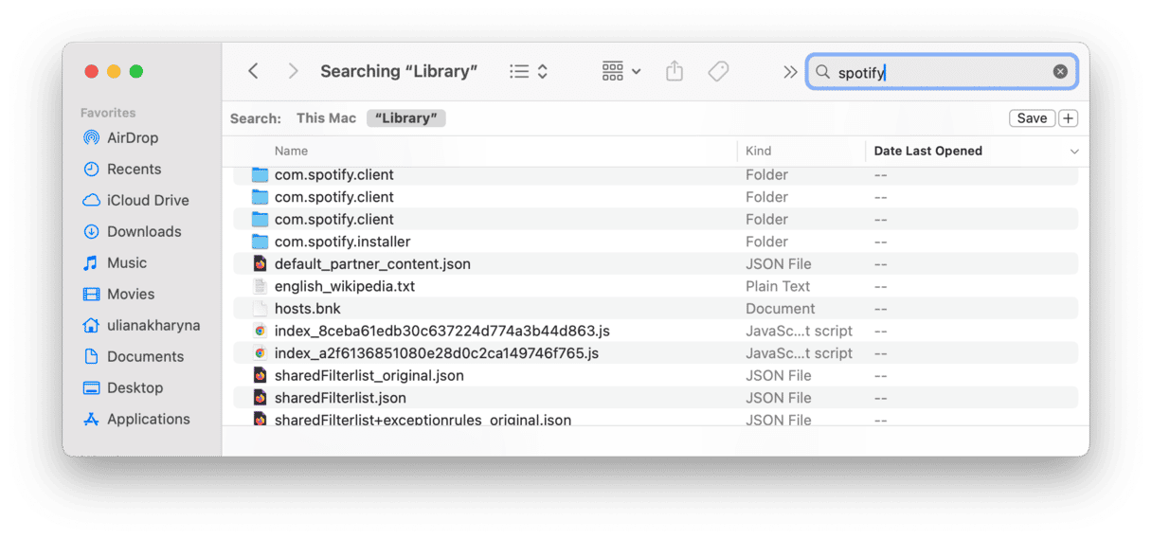Click the Share toolbar icon
The width and height of the screenshot is (1152, 539).
pyautogui.click(x=675, y=72)
